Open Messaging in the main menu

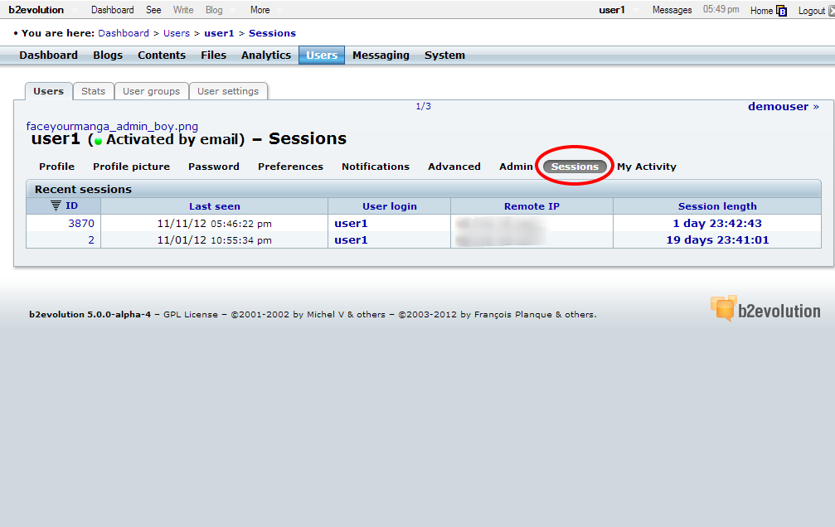coord(381,56)
